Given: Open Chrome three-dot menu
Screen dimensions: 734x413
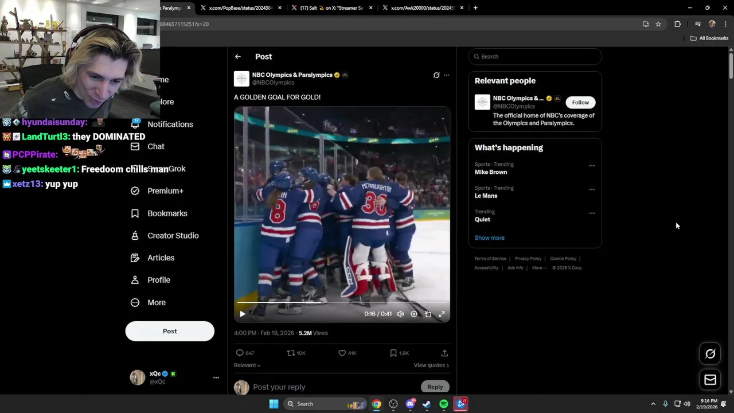Looking at the screenshot, I should tap(726, 24).
